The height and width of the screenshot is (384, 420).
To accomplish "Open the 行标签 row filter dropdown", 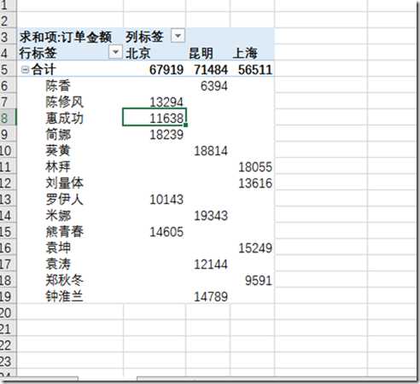I will click(x=115, y=52).
